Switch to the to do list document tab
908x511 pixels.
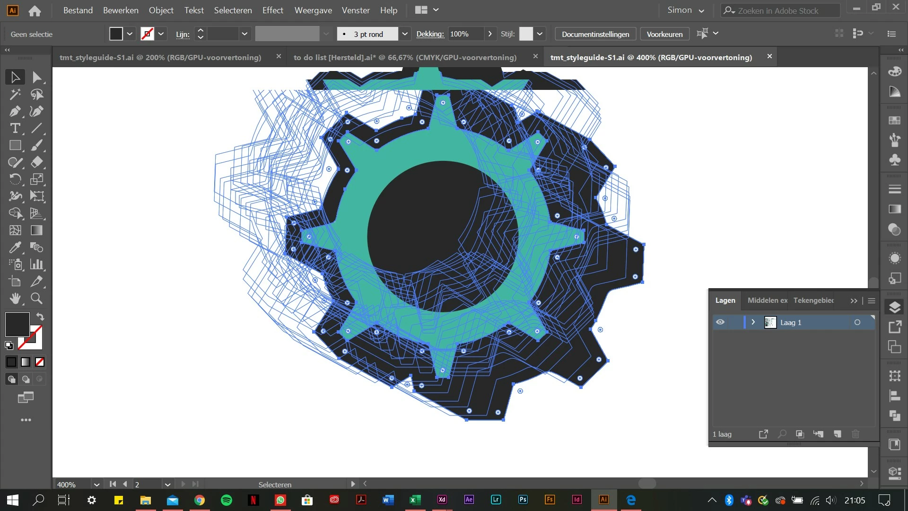coord(404,57)
